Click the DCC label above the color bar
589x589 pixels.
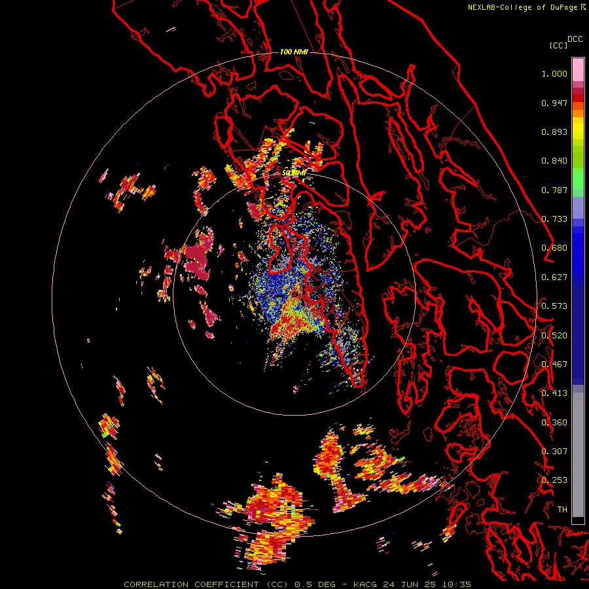pyautogui.click(x=575, y=39)
